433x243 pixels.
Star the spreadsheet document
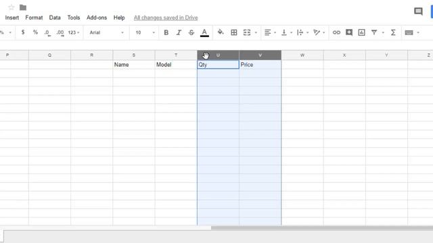coord(12,7)
